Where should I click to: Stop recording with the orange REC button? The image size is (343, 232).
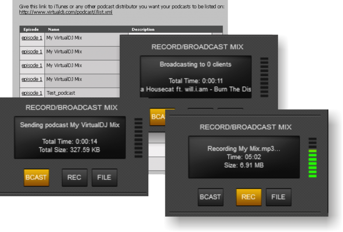tap(248, 197)
